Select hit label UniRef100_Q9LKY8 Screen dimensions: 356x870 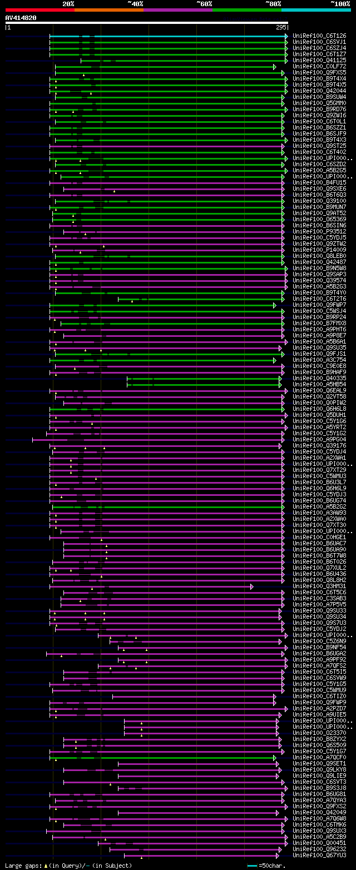click(x=319, y=769)
